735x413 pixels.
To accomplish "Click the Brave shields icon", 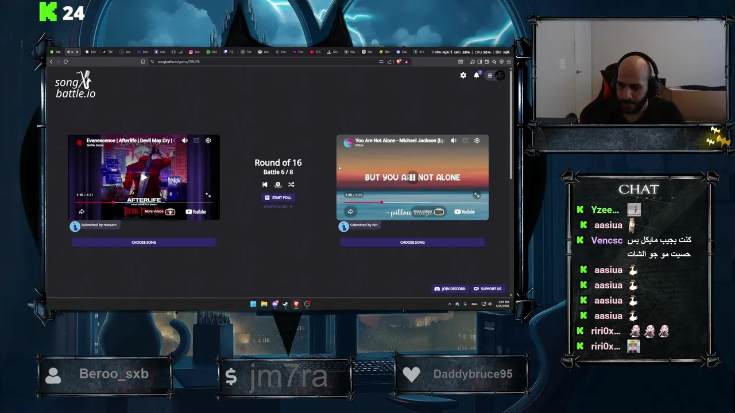I will pos(399,61).
